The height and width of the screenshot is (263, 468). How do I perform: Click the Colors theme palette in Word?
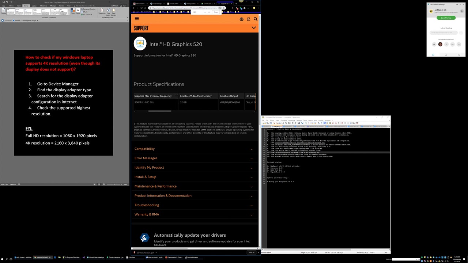coord(73,11)
